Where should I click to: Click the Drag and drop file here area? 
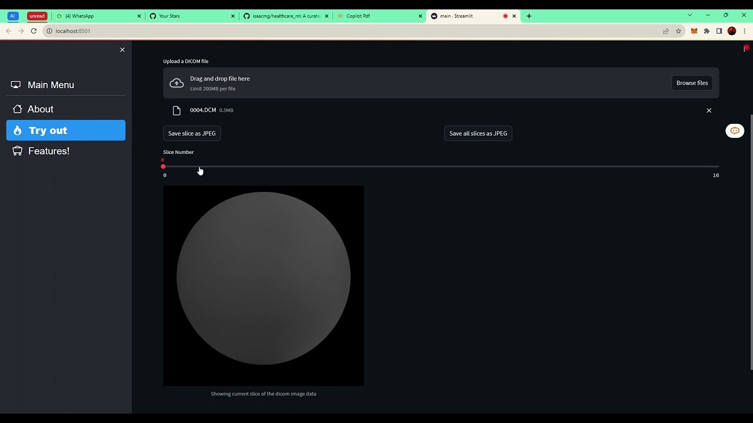coord(441,83)
